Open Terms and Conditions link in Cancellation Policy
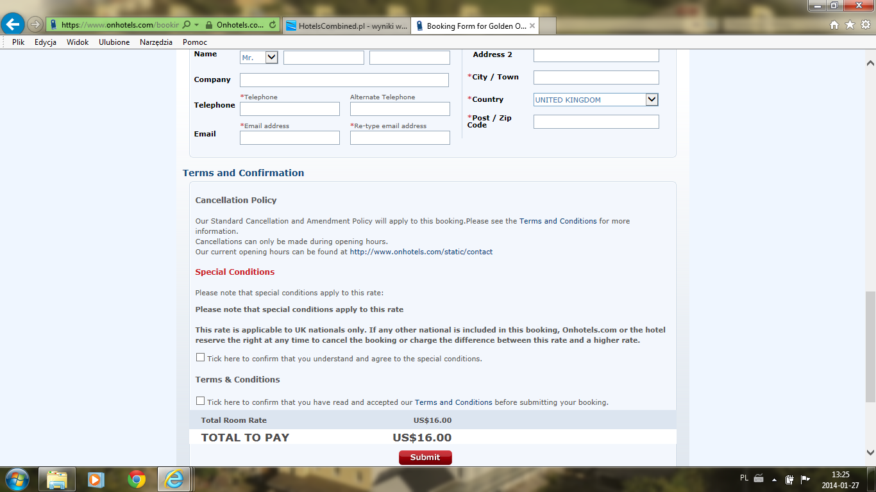The width and height of the screenshot is (876, 492). click(558, 221)
